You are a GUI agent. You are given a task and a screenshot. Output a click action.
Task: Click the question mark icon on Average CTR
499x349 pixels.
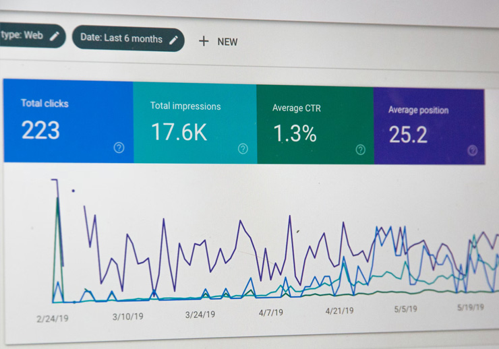[x=360, y=150]
